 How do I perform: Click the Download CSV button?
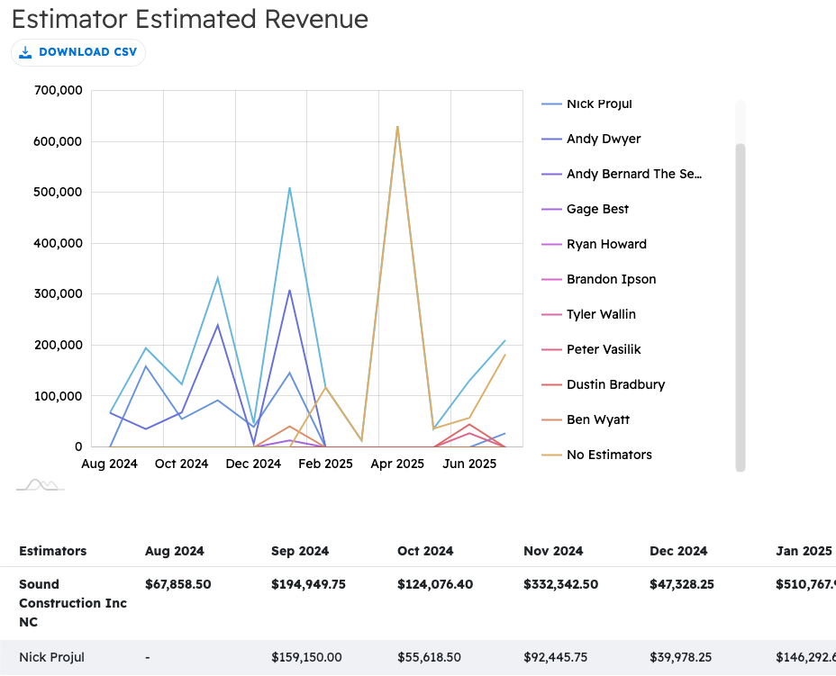78,52
